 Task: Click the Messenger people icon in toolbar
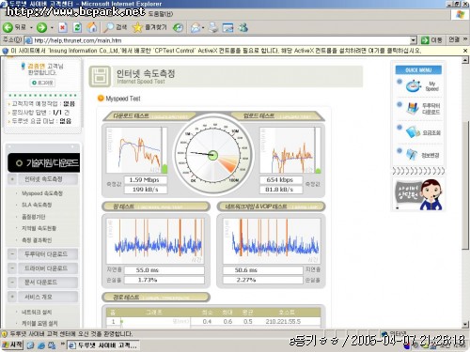click(x=243, y=27)
